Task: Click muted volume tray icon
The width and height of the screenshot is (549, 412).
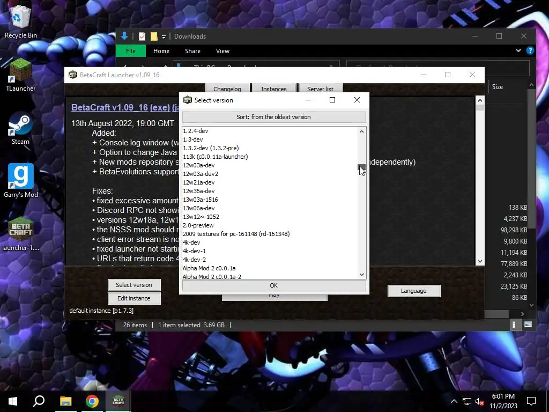Action: [479, 401]
